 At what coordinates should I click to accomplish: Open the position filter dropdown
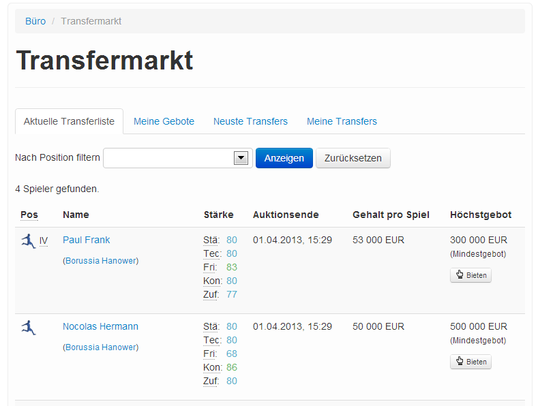pyautogui.click(x=177, y=158)
